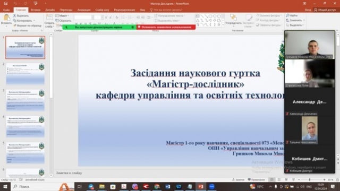This screenshot has width=340, height=191.
Task: Select the star shape in shapes gallery
Action: coord(219,25)
